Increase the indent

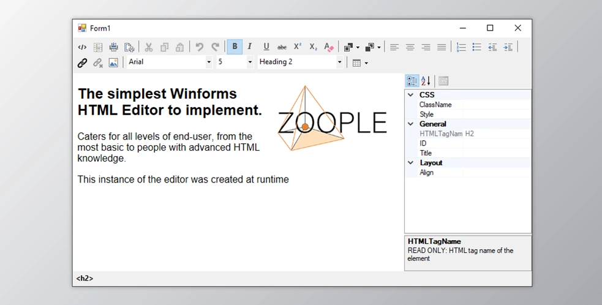[x=508, y=47]
